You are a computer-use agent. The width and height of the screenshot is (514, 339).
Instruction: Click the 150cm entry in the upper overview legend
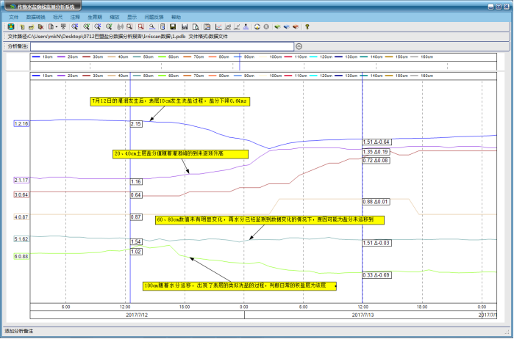[396, 57]
